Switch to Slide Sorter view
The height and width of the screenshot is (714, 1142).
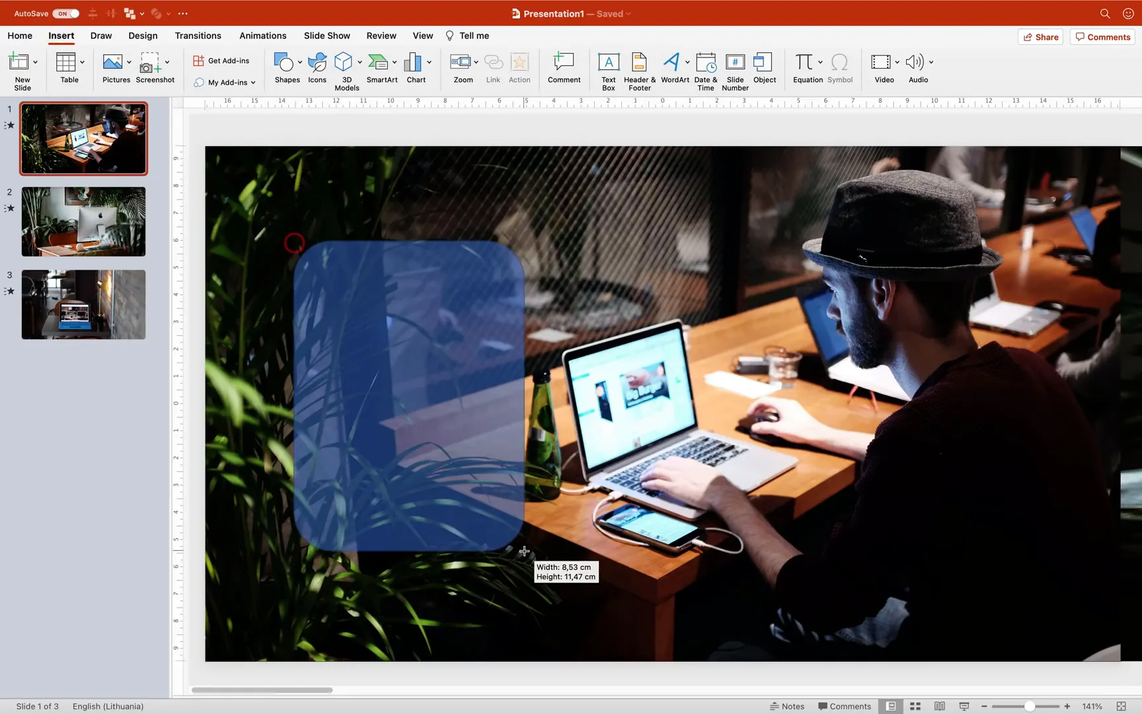915,706
